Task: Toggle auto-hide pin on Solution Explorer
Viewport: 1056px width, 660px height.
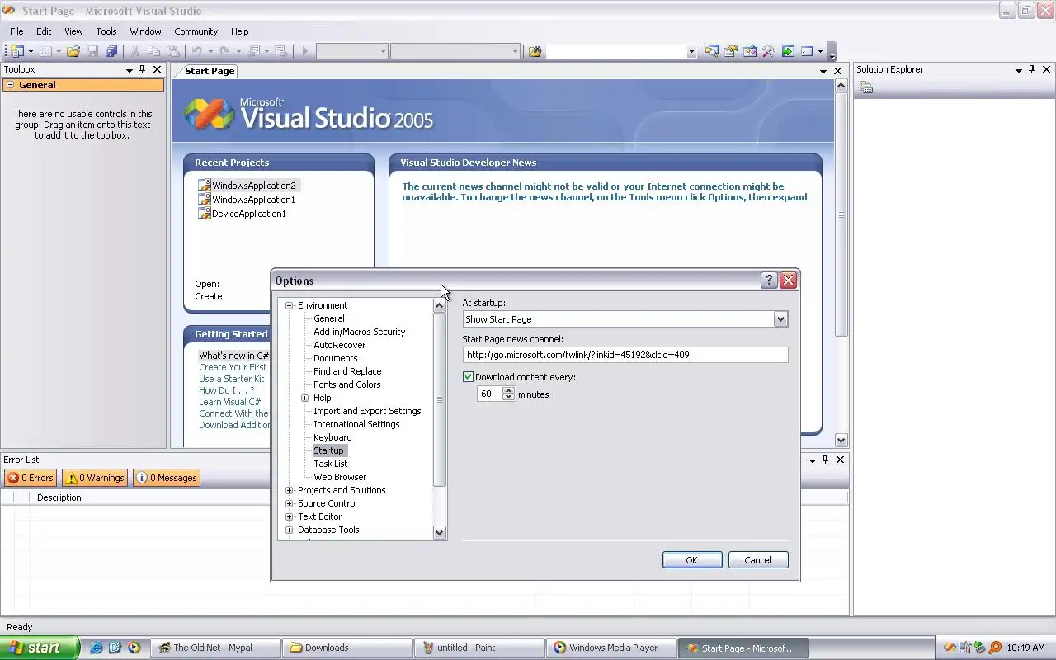Action: 1031,69
